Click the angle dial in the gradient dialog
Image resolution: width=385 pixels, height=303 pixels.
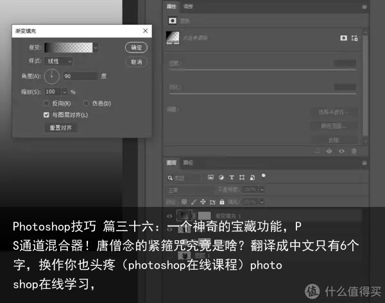click(x=52, y=76)
